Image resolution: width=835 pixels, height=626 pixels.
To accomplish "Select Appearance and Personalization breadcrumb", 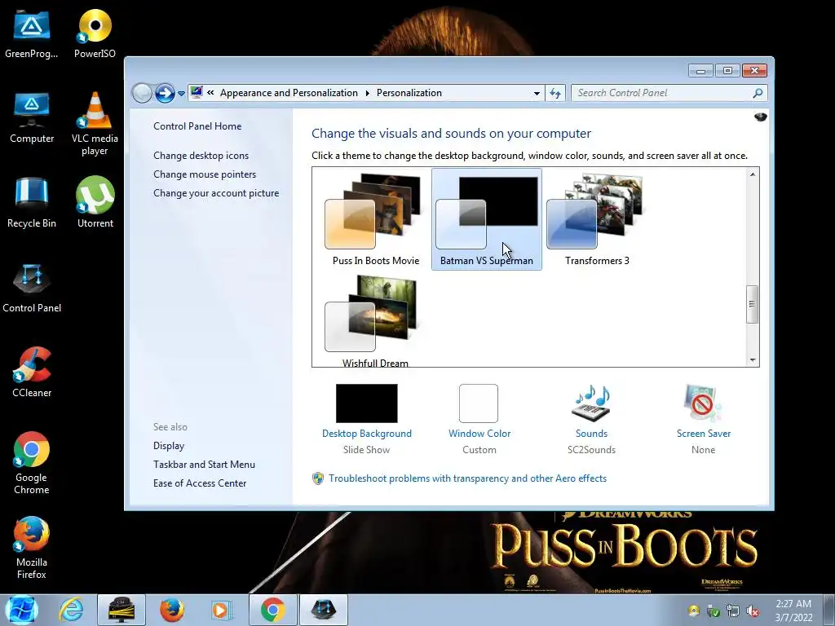I will coord(289,93).
